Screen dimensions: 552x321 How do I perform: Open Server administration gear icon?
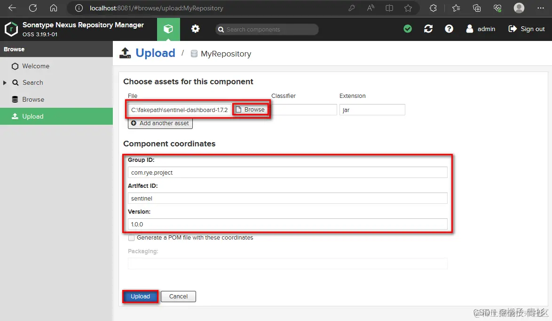[x=196, y=29]
